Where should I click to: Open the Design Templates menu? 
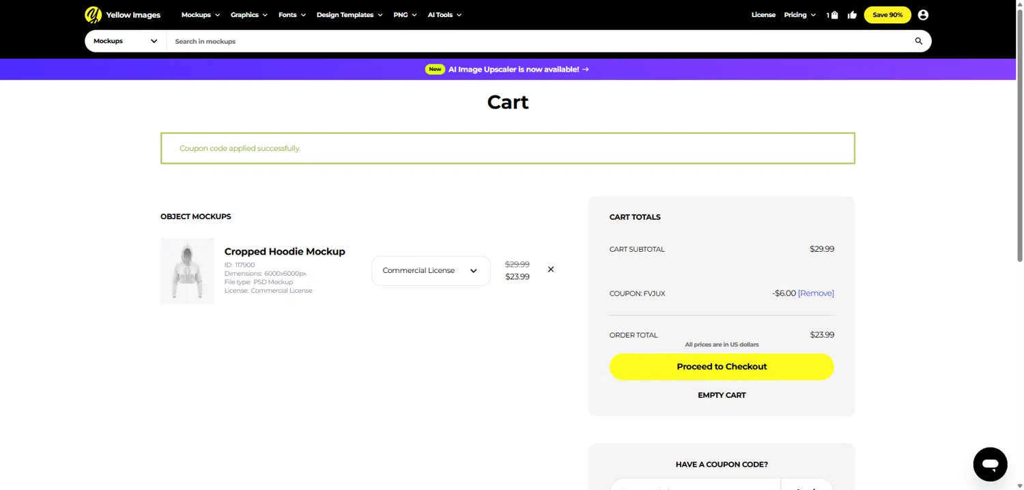[x=350, y=14]
